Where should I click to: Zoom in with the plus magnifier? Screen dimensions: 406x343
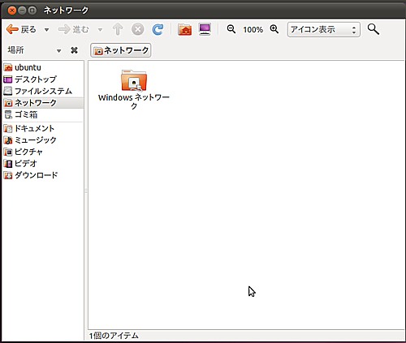(x=274, y=29)
